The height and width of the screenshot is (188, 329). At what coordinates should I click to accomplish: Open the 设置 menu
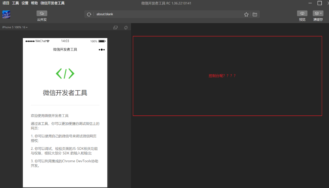pyautogui.click(x=25, y=3)
